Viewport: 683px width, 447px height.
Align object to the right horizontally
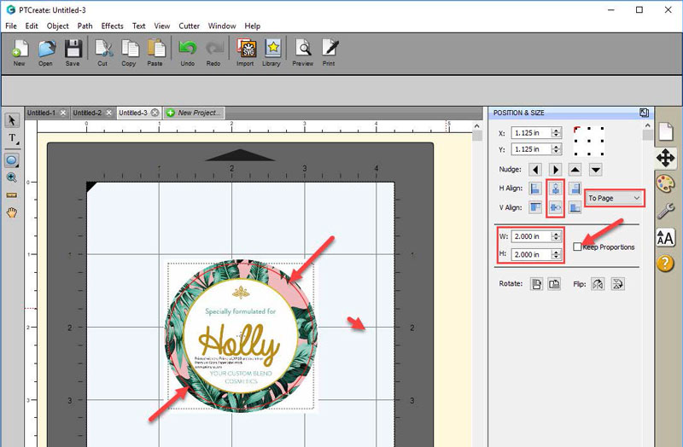[x=575, y=189]
